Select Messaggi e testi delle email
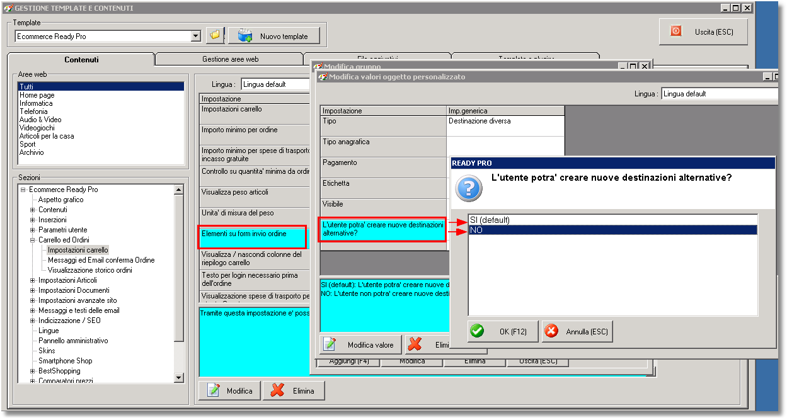 point(79,310)
